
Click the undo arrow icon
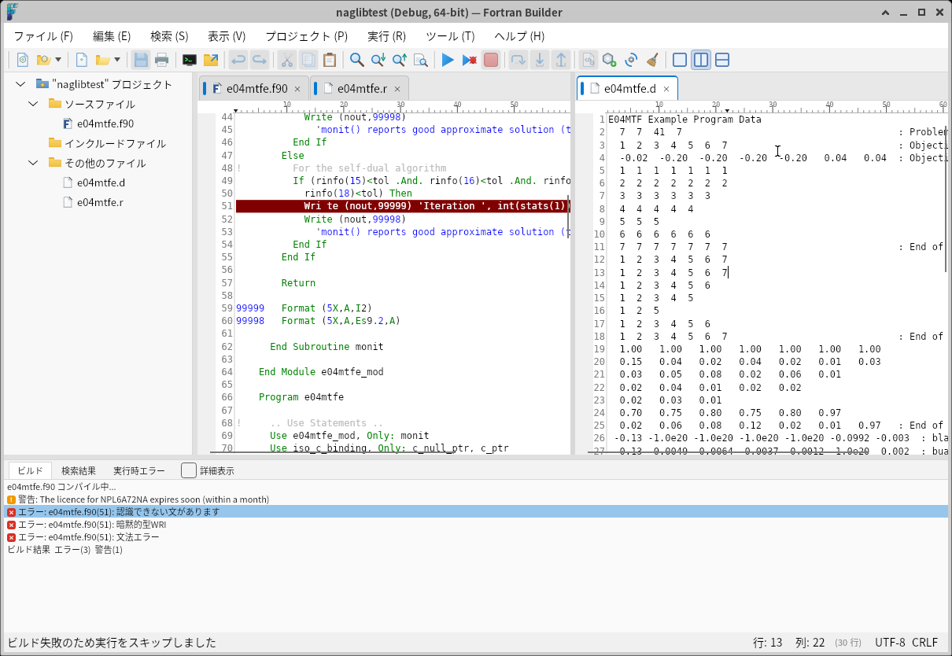click(238, 60)
